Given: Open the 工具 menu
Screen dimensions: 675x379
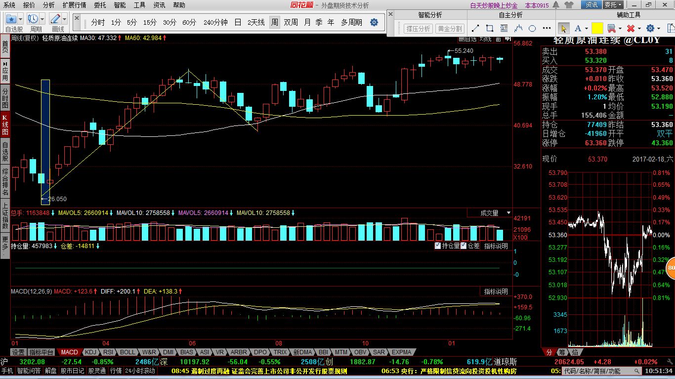Looking at the screenshot, I should (140, 5).
